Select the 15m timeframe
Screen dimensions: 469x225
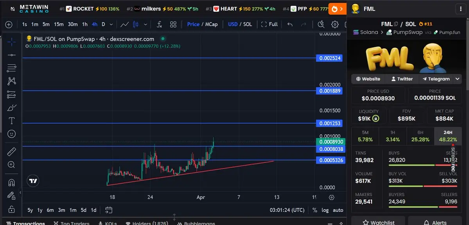point(59,25)
